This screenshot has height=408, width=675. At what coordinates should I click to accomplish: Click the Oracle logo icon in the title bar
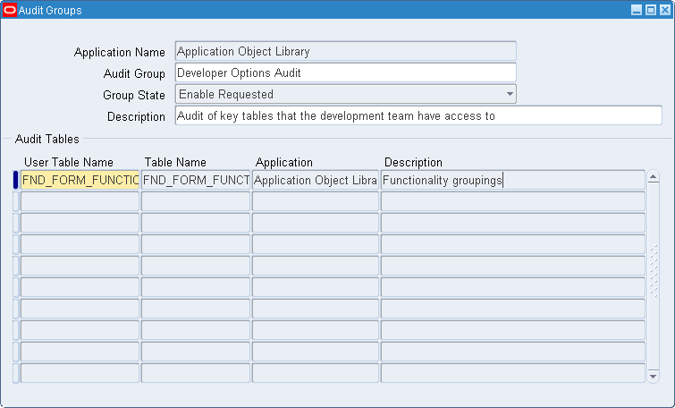(x=10, y=10)
